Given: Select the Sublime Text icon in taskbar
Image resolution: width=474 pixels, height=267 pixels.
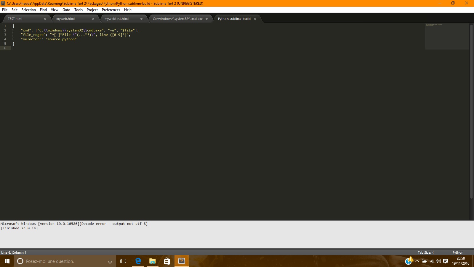Looking at the screenshot, I should point(181,261).
